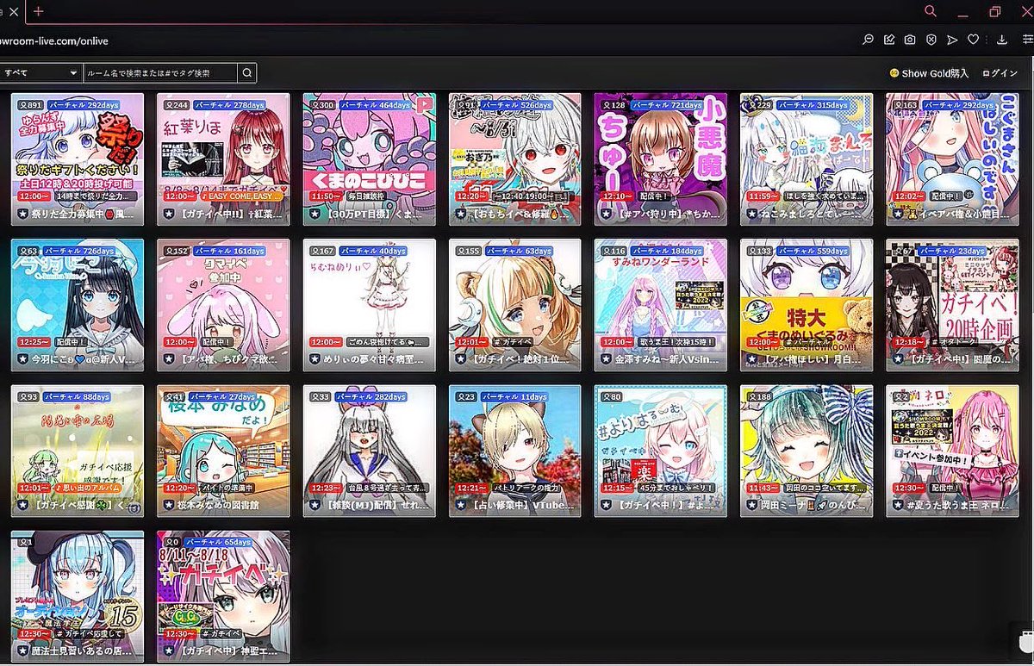This screenshot has height=666, width=1034.
Task: Click EASY COME,EASY tag on 紅葉りほ card
Action: tap(241, 196)
